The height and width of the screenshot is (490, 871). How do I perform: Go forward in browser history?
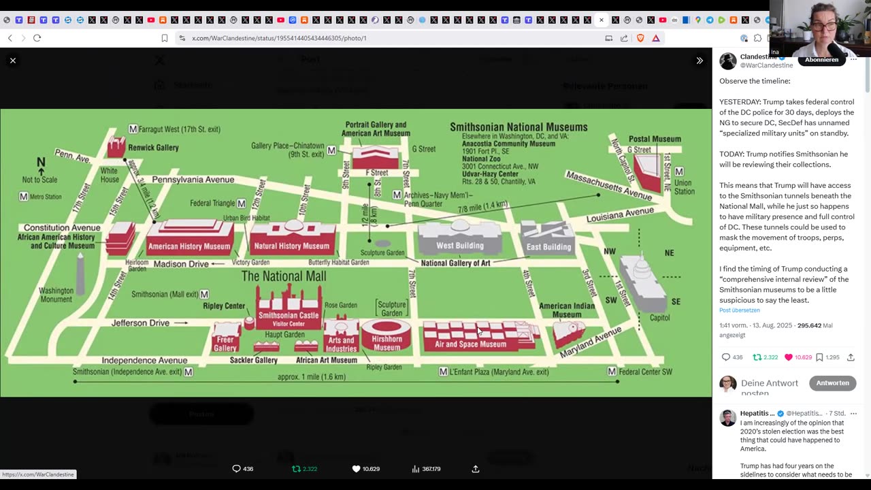(x=22, y=38)
